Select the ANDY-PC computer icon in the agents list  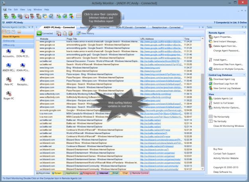[8, 64]
